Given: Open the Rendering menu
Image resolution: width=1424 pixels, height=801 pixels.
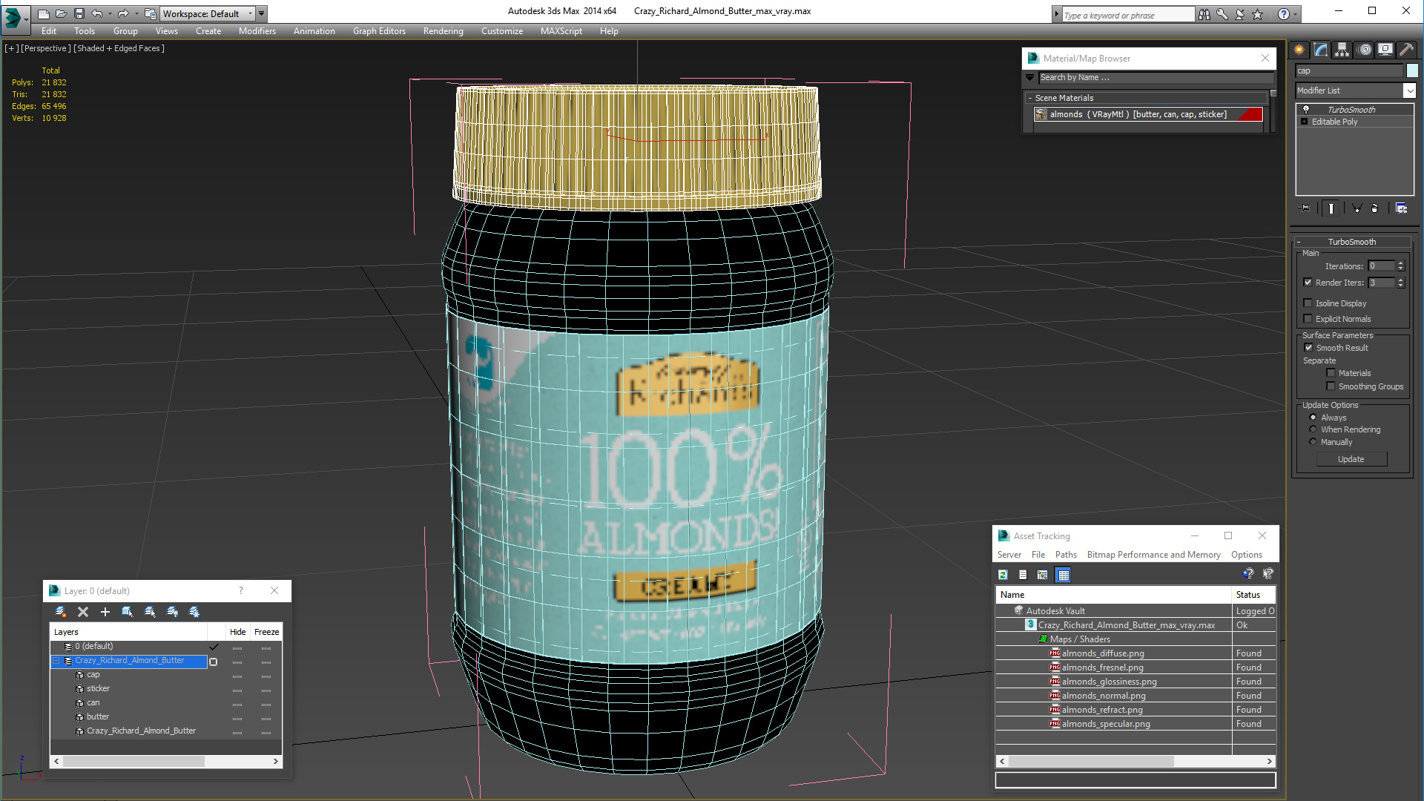Looking at the screenshot, I should (443, 31).
